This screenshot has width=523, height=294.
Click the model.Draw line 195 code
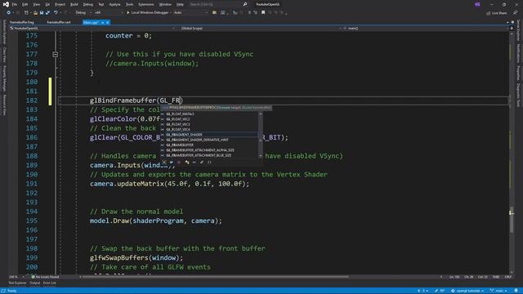pyautogui.click(x=156, y=220)
